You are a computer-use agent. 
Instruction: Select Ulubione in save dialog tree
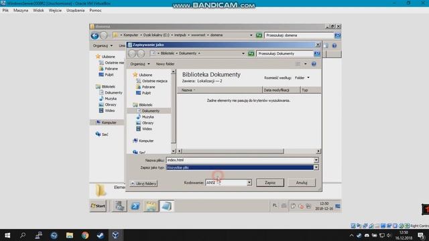pyautogui.click(x=143, y=74)
